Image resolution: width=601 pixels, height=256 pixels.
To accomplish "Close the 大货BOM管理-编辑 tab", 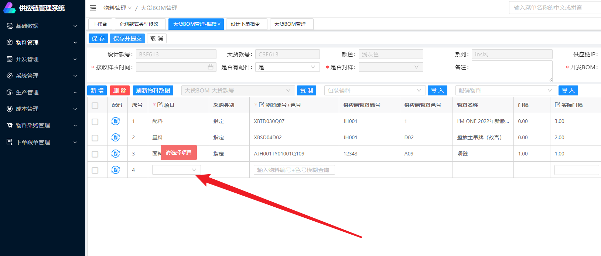I will click(219, 24).
